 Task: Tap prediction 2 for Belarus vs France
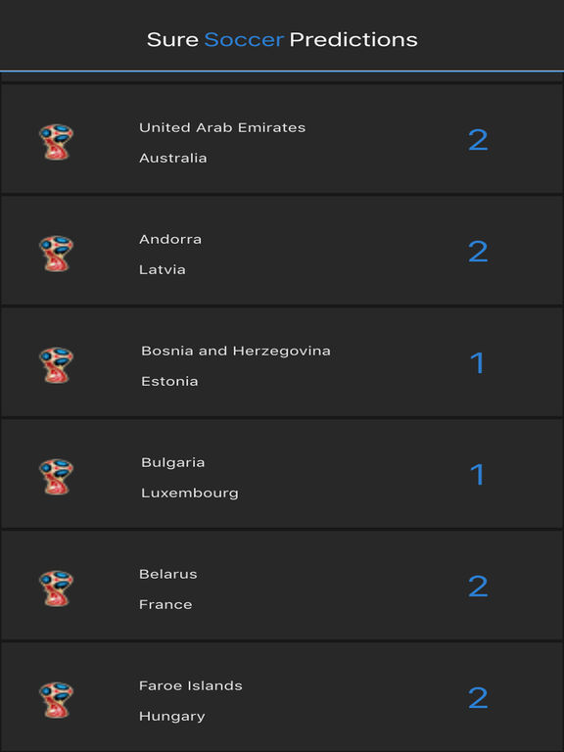coord(478,587)
